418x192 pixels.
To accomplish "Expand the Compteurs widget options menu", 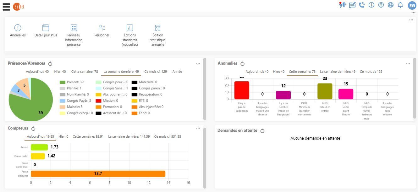I will coord(198,128).
